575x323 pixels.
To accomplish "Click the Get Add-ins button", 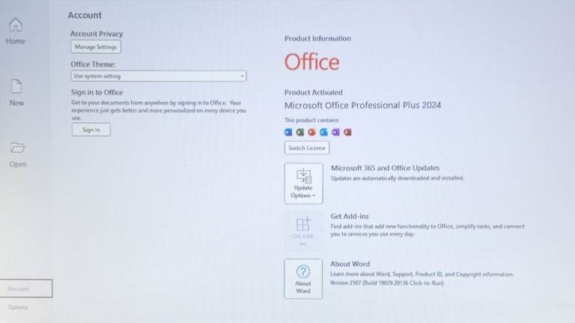I will pos(303,230).
